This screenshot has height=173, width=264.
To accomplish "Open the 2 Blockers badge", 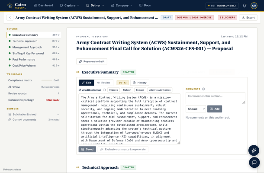I will pyautogui.click(x=227, y=17).
